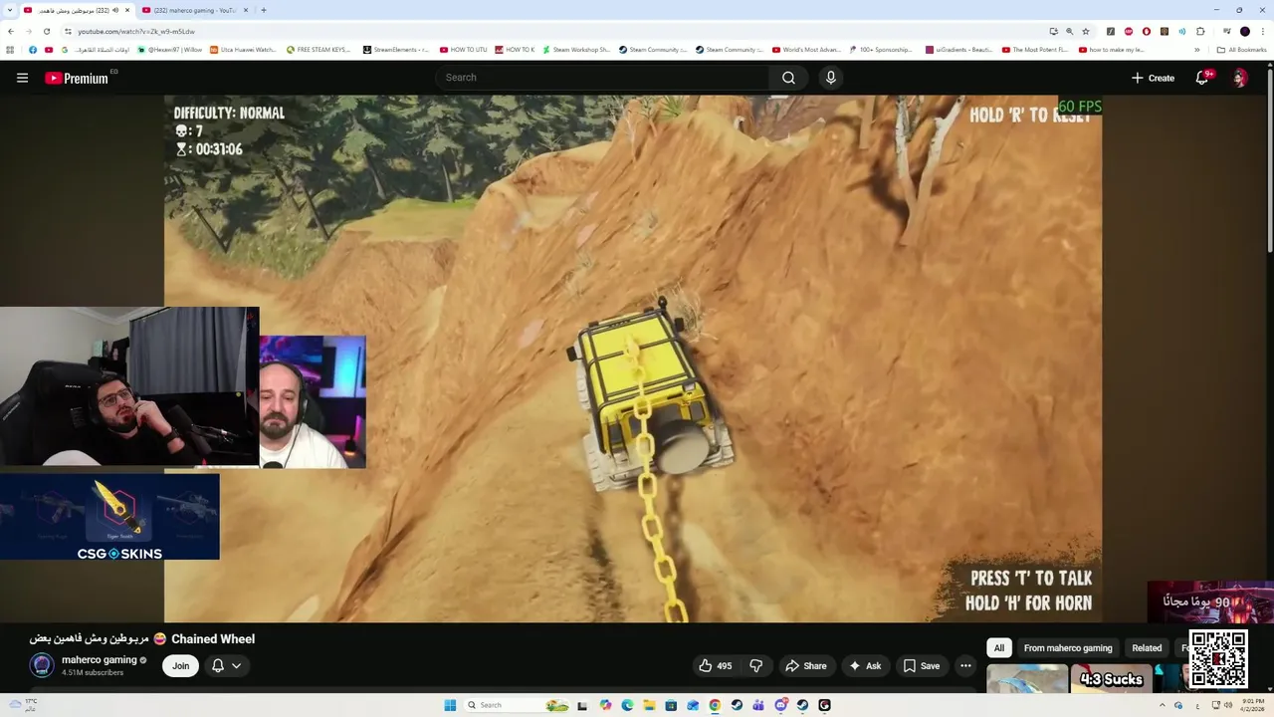This screenshot has height=717, width=1274.
Task: Expand notification bell options dropdown
Action: [236, 666]
